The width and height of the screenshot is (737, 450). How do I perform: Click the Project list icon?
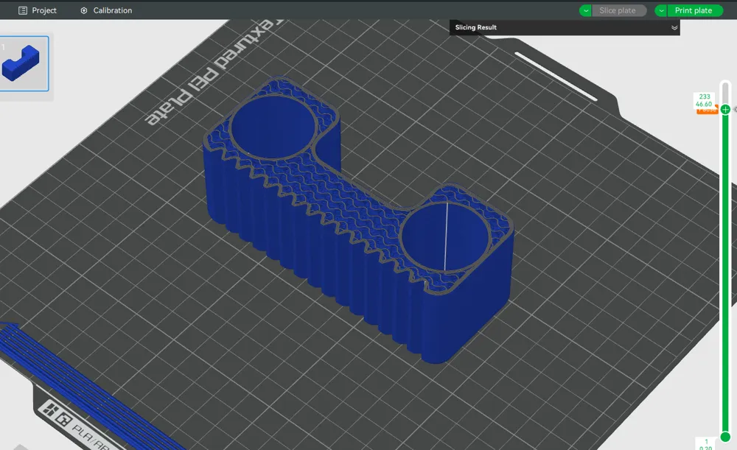pos(23,10)
